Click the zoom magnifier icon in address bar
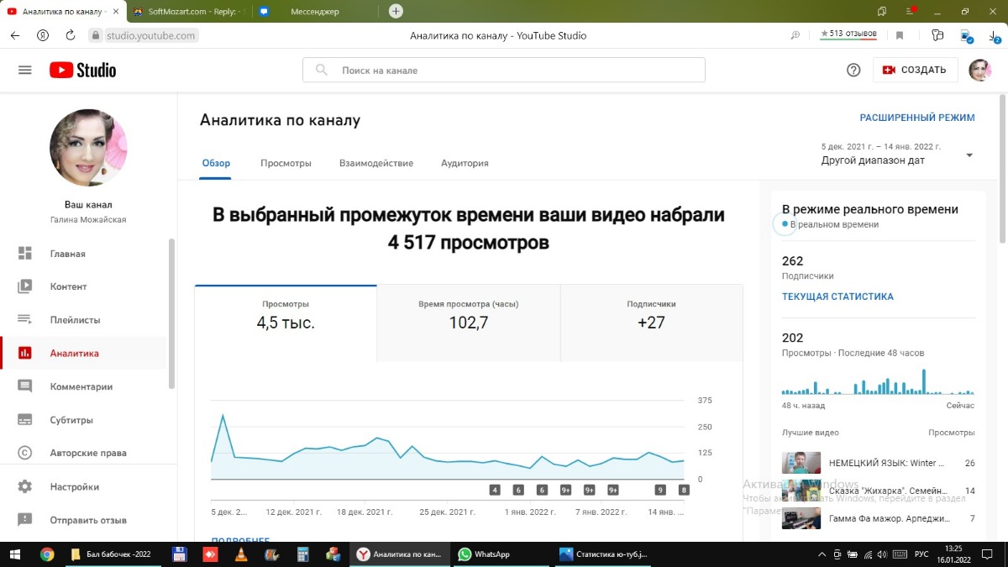The image size is (1008, 567). (795, 35)
